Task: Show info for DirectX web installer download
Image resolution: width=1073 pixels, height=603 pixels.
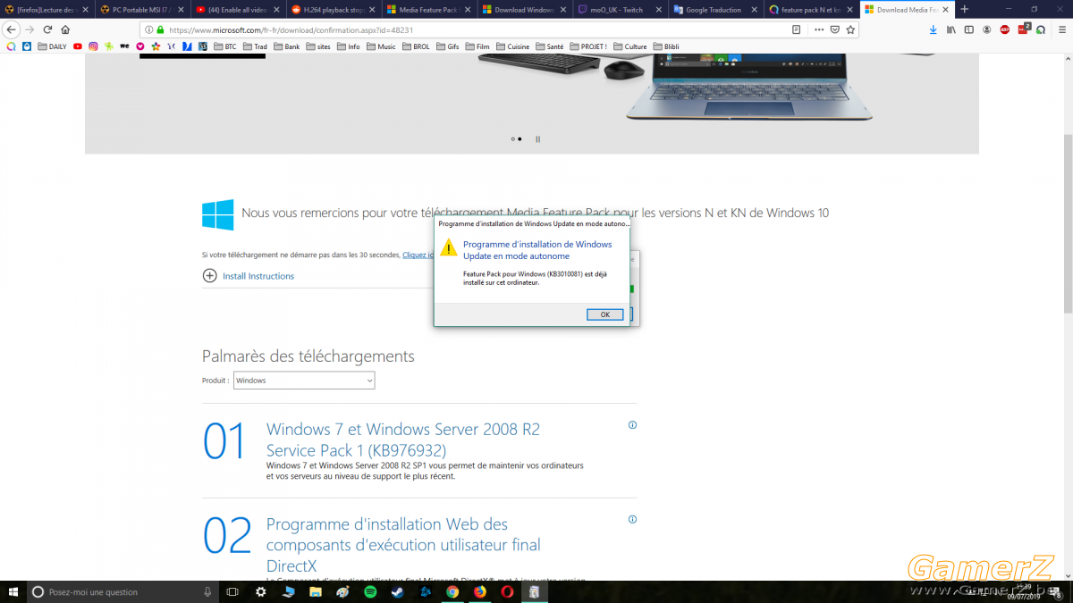Action: [632, 519]
